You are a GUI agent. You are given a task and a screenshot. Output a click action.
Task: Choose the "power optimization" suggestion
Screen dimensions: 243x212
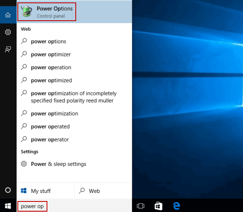(54, 113)
